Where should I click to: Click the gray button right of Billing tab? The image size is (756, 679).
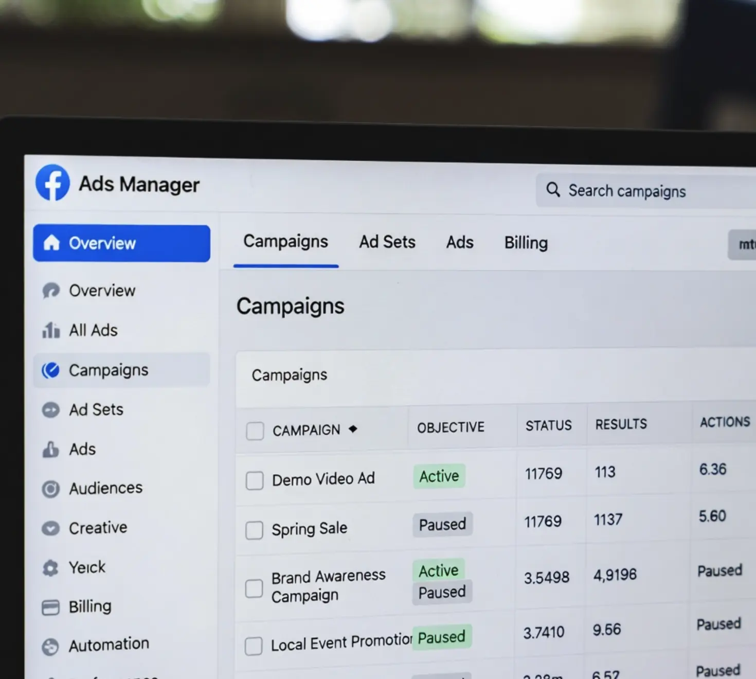tap(742, 244)
